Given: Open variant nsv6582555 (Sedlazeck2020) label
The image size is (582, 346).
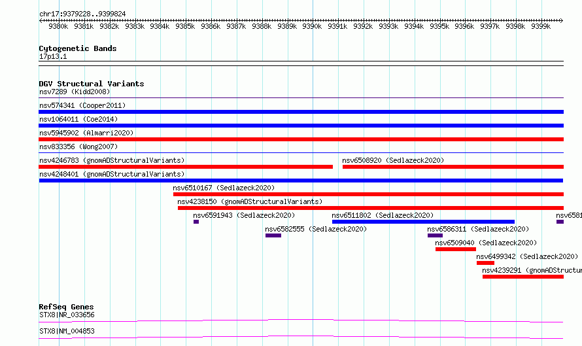Looking at the screenshot, I should click(316, 229).
